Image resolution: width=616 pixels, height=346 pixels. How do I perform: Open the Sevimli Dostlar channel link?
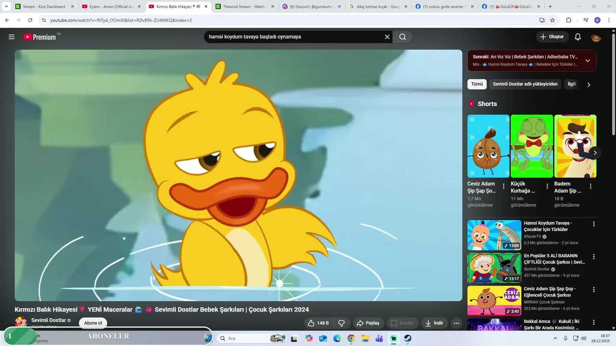click(x=49, y=320)
